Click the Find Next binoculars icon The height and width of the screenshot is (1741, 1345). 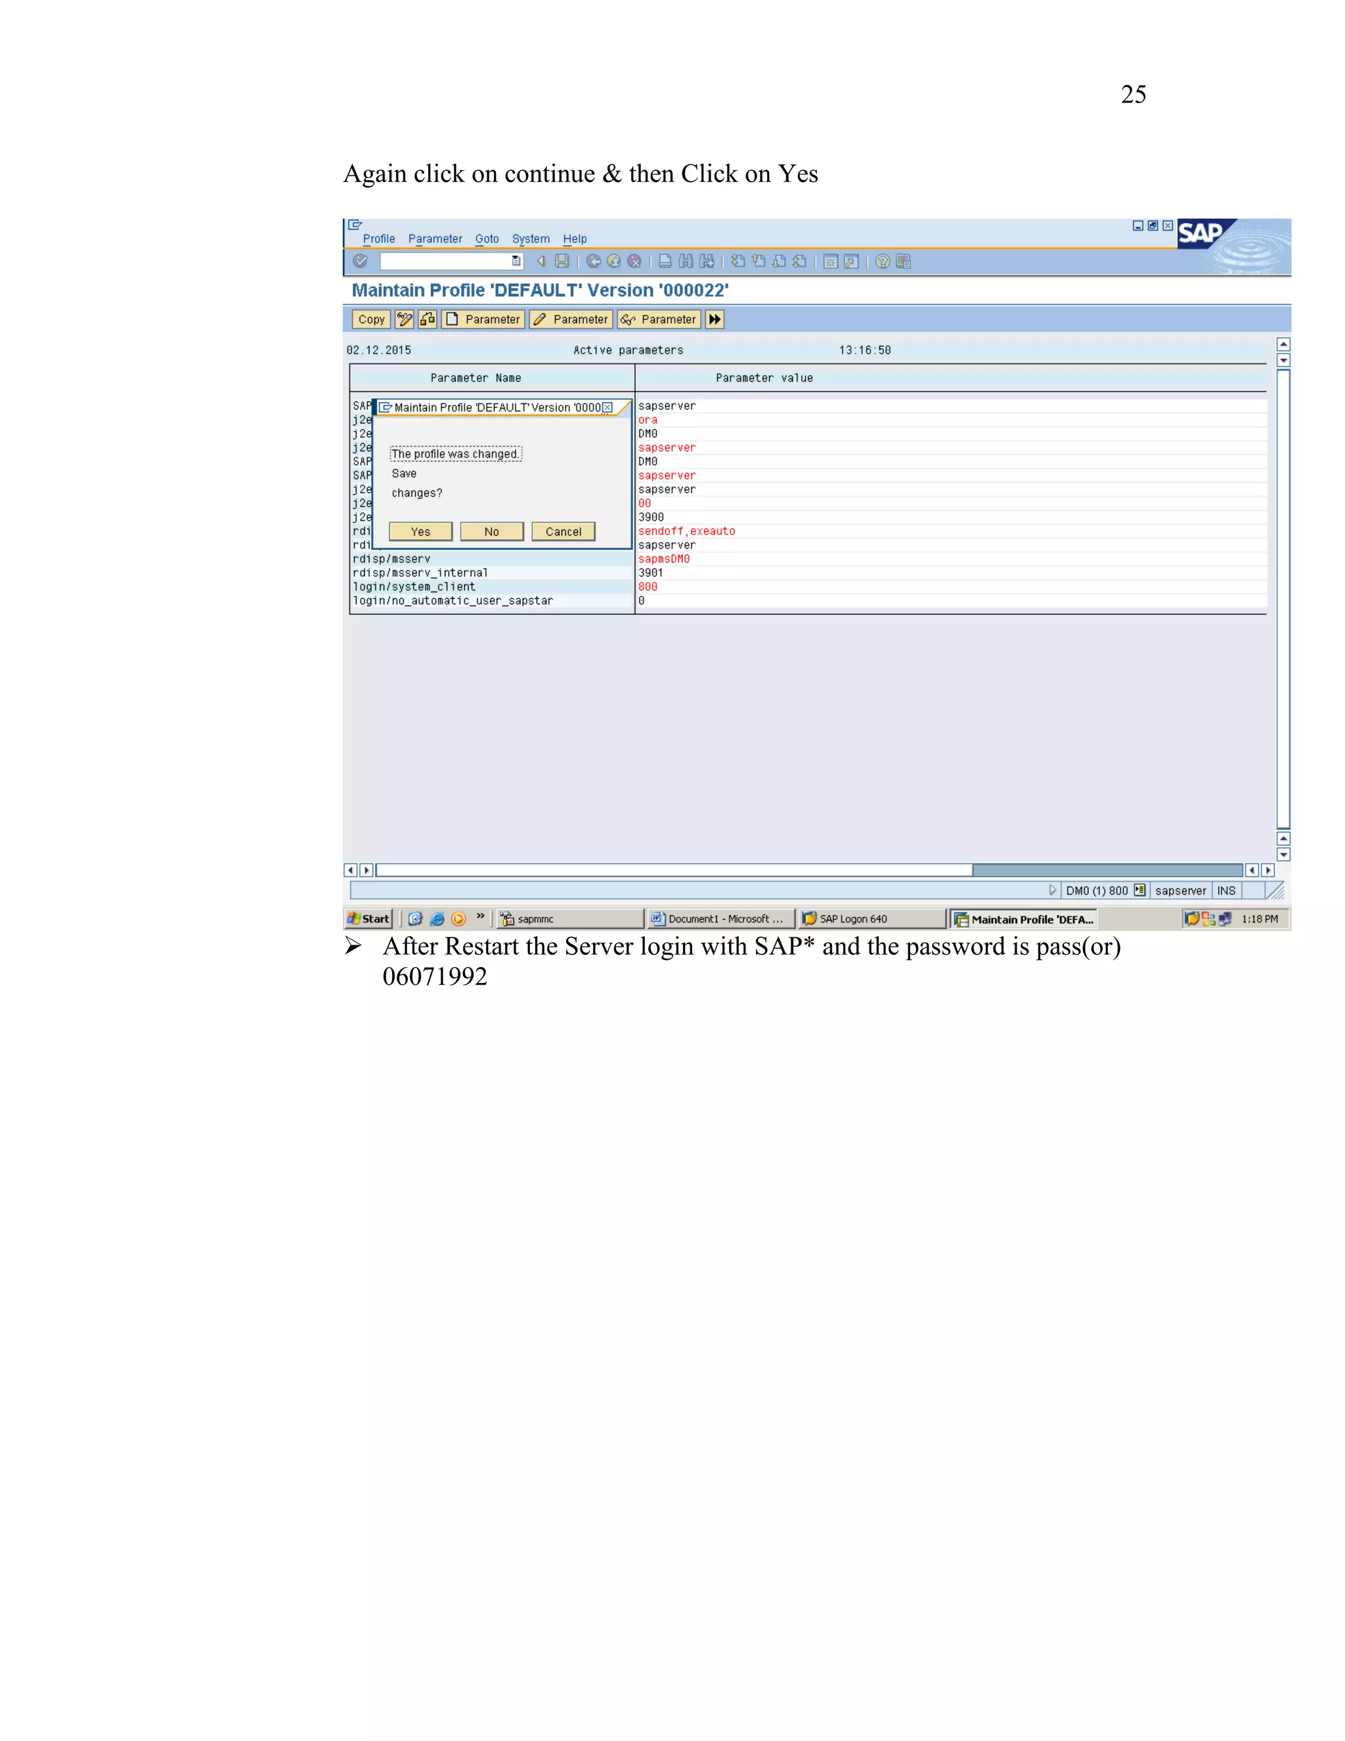[x=706, y=261]
